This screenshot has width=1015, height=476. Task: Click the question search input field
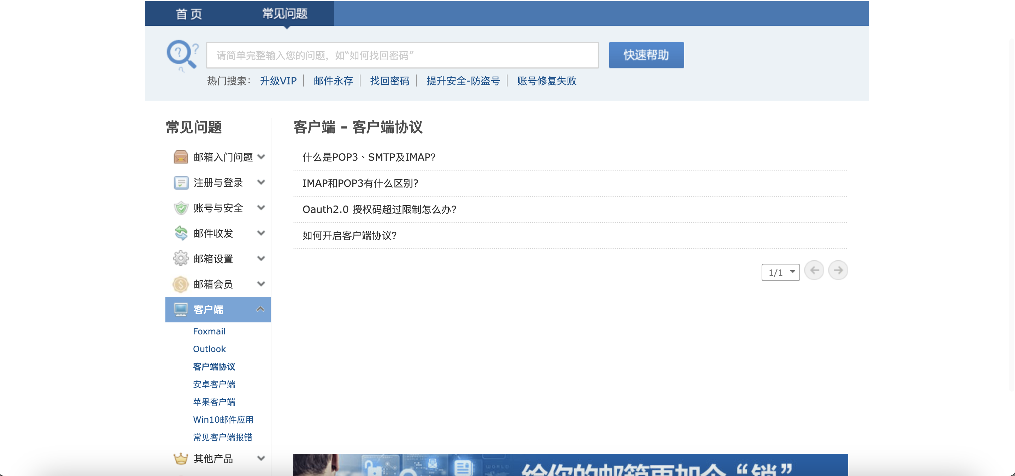(402, 55)
